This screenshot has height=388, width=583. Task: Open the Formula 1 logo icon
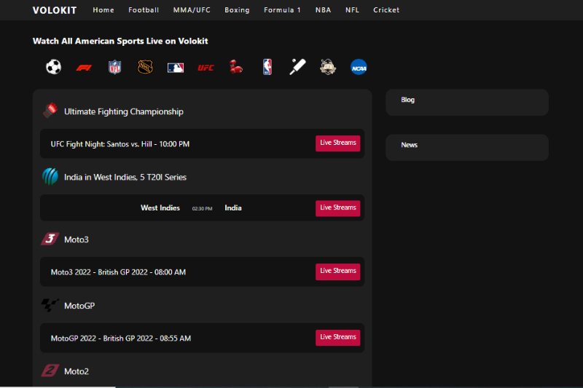pyautogui.click(x=84, y=68)
